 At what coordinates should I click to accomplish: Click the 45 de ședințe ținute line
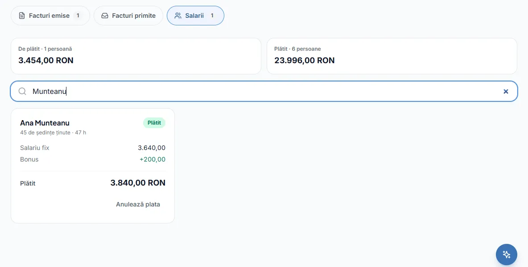click(53, 133)
